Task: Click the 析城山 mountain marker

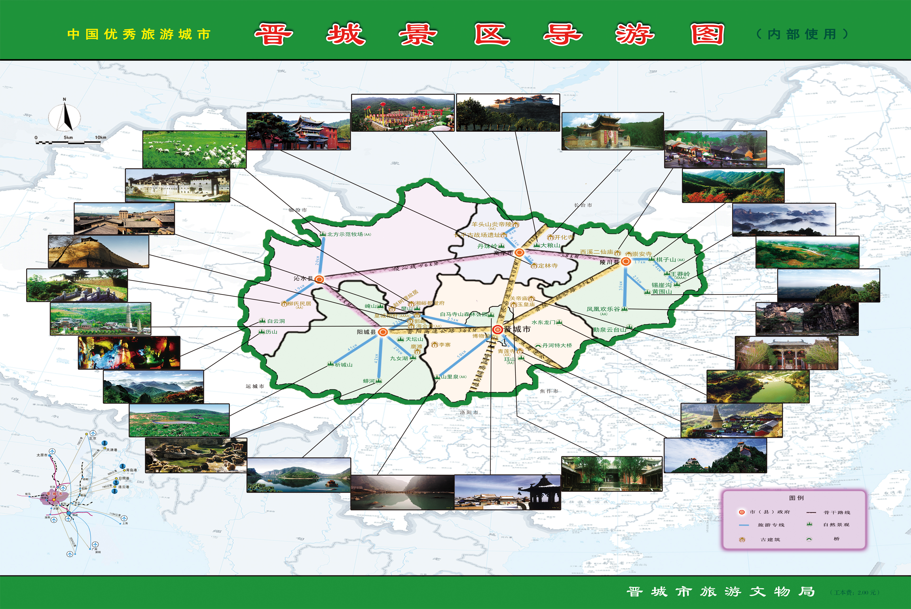Action: (330, 364)
